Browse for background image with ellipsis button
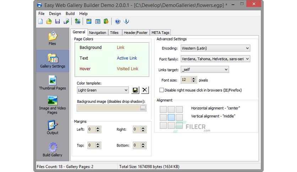This screenshot has height=172, width=297. click(143, 108)
